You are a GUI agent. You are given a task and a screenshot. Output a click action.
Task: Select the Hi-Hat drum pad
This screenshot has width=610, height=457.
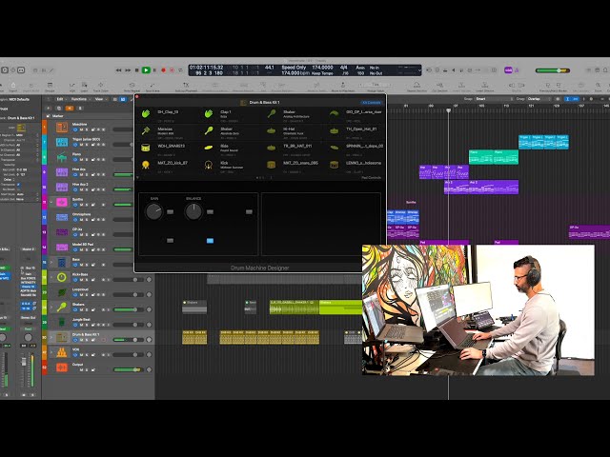click(x=295, y=131)
